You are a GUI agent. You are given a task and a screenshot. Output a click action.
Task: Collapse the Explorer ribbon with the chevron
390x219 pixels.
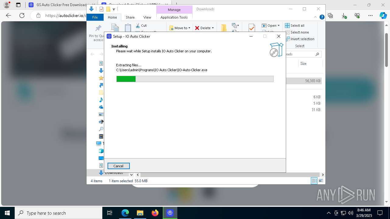(316, 17)
